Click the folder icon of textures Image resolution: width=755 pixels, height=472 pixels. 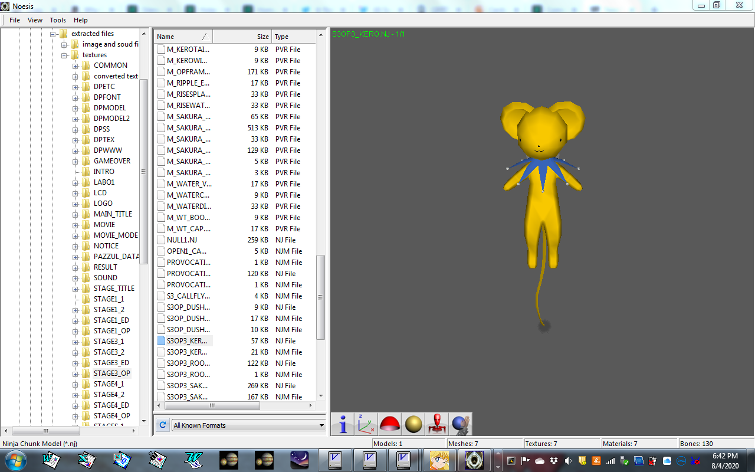pos(75,55)
